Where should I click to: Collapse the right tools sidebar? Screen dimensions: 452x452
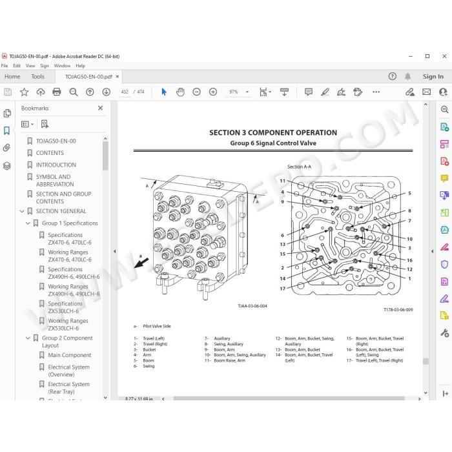tap(446, 393)
